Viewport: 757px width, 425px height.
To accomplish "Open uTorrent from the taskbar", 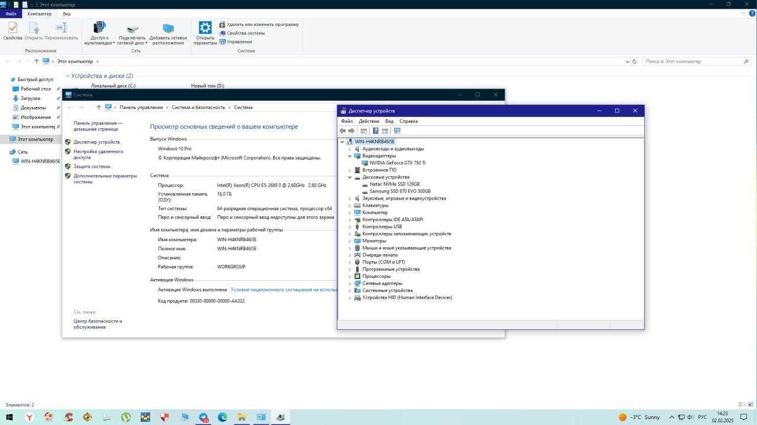I will [126, 417].
